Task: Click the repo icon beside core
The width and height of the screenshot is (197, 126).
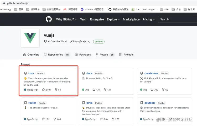Action: pyautogui.click(x=25, y=73)
